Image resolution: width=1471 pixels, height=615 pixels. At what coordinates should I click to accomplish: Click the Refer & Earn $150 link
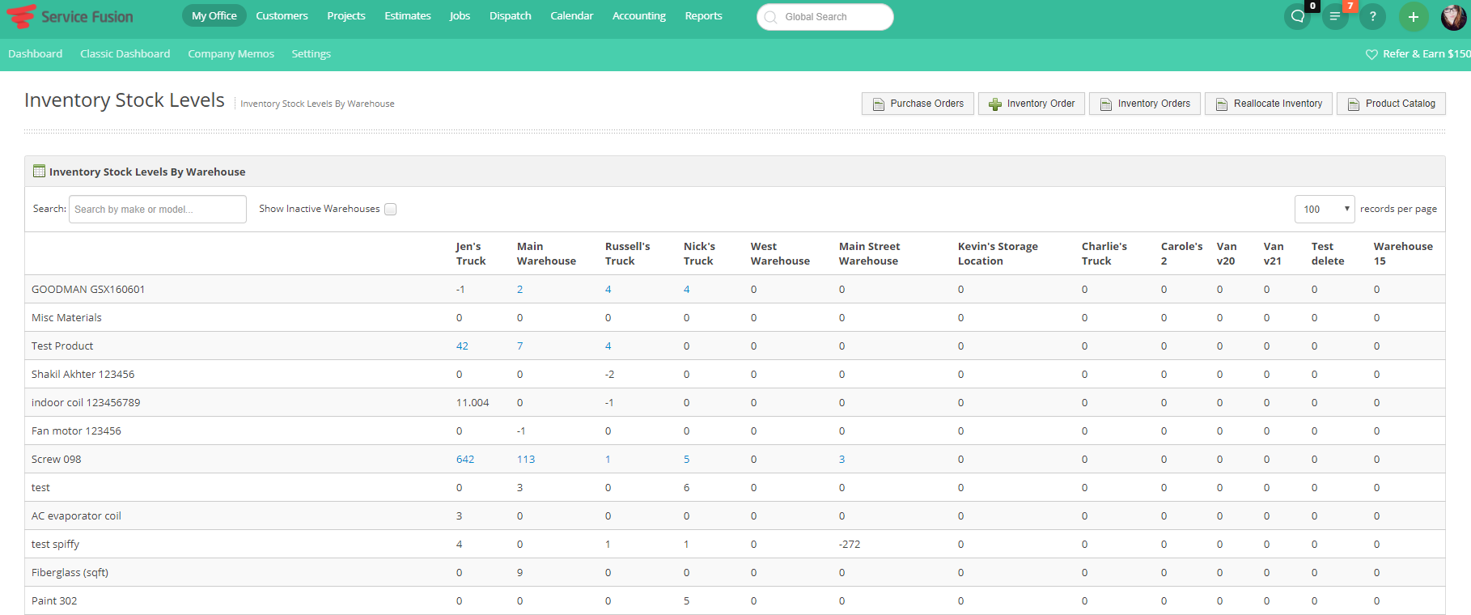(1426, 53)
